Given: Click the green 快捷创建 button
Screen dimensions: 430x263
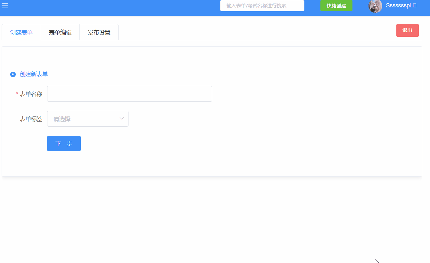Looking at the screenshot, I should 336,5.
